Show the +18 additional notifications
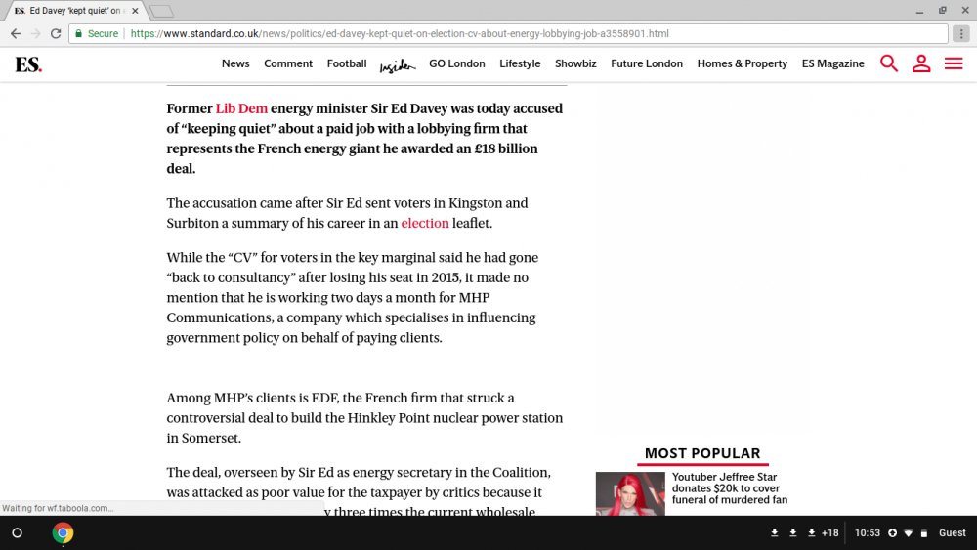Image resolution: width=977 pixels, height=550 pixels. click(x=829, y=533)
